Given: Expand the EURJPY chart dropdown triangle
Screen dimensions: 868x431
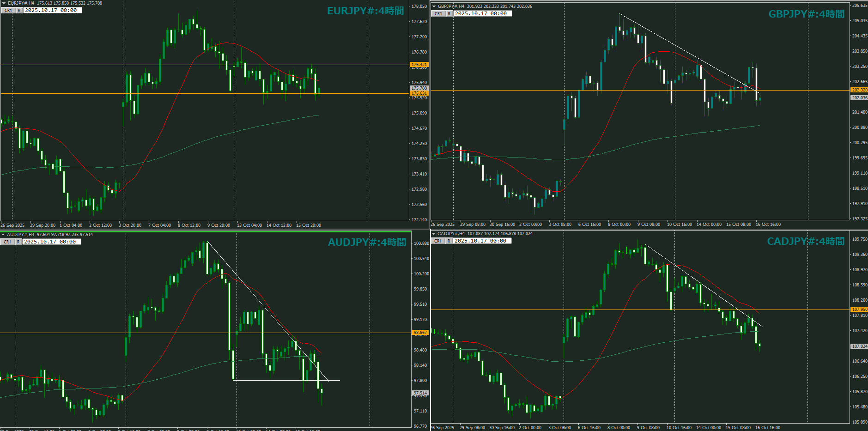Looking at the screenshot, I should 3,3.
